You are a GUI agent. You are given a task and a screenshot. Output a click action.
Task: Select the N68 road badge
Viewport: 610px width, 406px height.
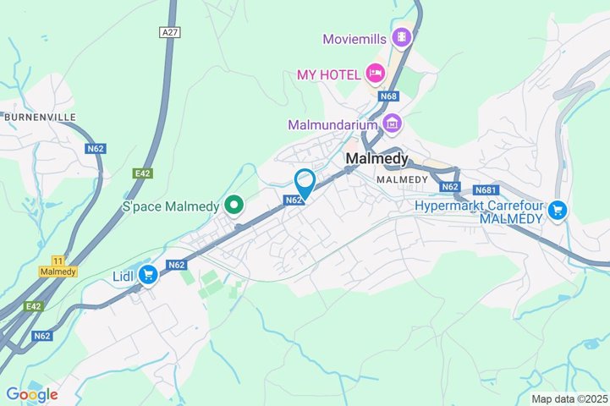[388, 96]
